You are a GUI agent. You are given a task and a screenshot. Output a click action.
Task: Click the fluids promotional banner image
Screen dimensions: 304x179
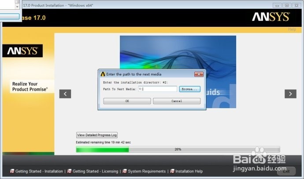tap(178, 52)
